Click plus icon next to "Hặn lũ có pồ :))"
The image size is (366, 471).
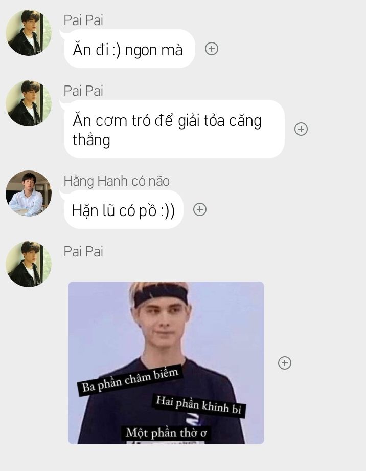click(200, 209)
